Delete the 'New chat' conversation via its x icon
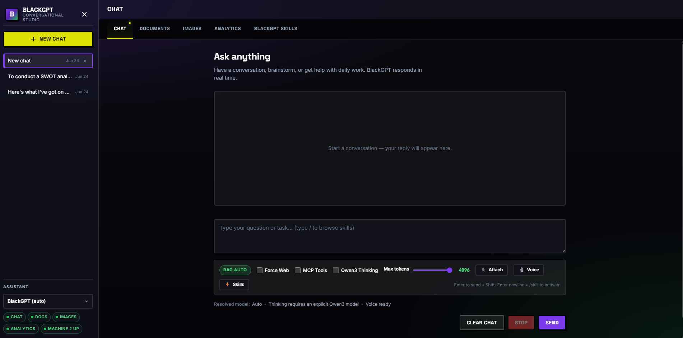Screen dimensions: 683x338 (x=85, y=61)
